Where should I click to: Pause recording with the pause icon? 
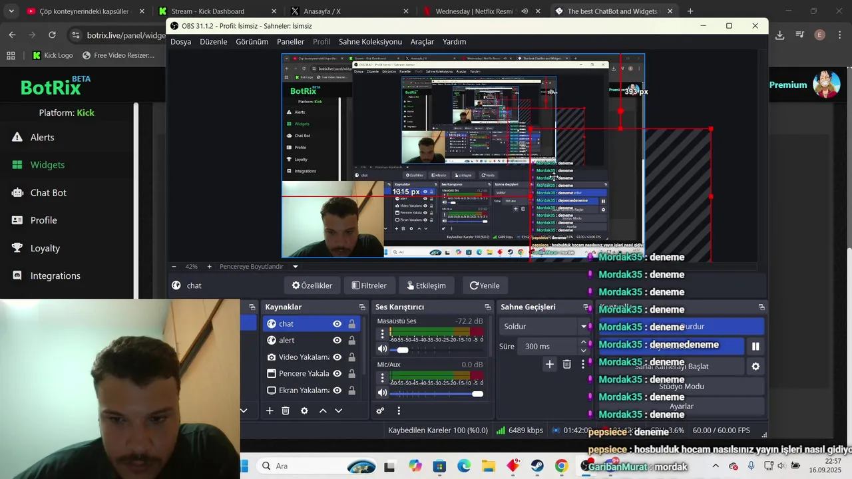coord(755,346)
